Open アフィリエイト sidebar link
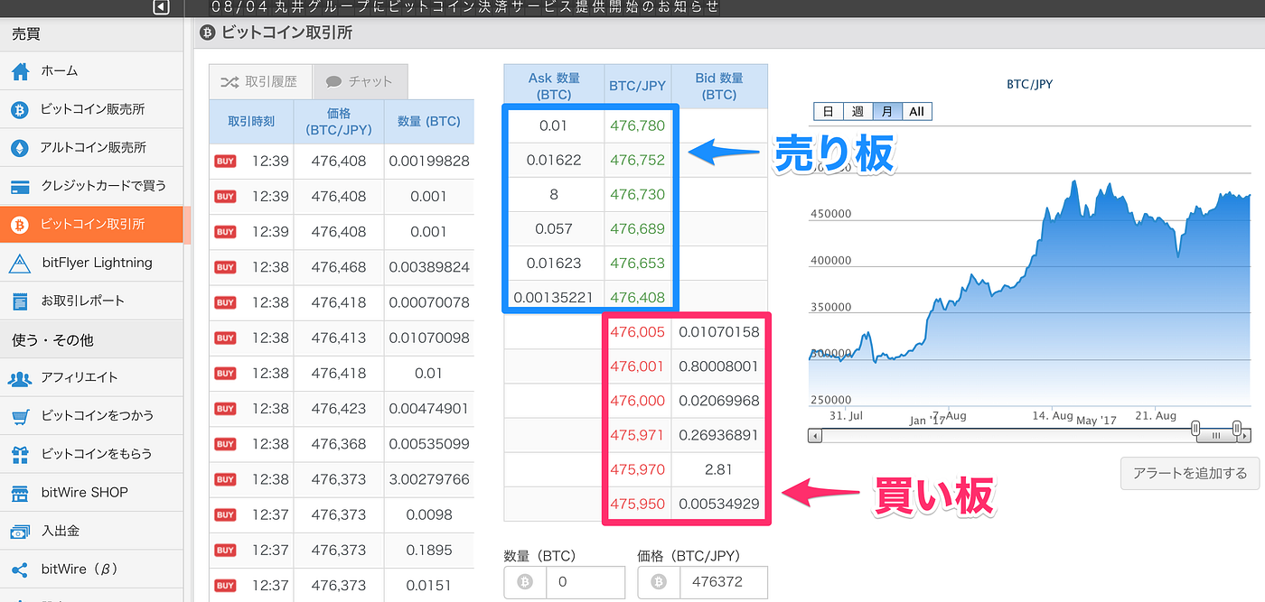 point(90,378)
